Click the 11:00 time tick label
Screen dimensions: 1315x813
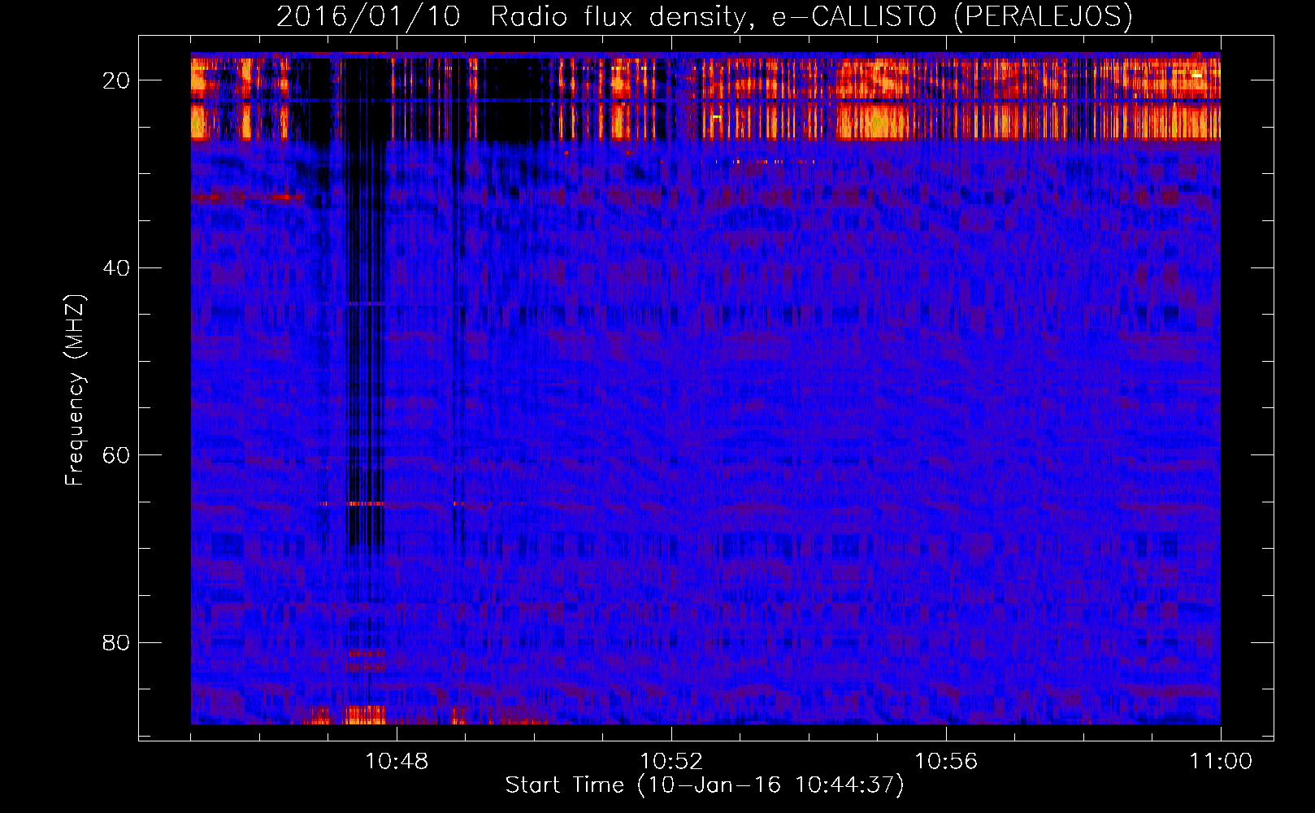click(x=1221, y=762)
